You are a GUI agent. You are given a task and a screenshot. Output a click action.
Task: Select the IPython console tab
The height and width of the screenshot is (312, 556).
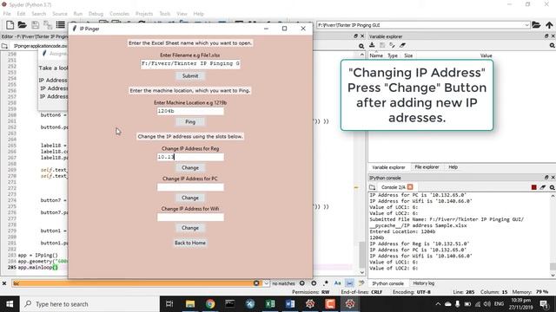click(387, 283)
